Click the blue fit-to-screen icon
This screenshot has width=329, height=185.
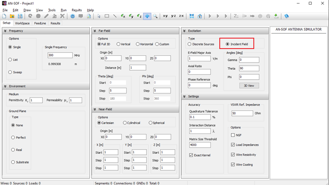click(191, 16)
